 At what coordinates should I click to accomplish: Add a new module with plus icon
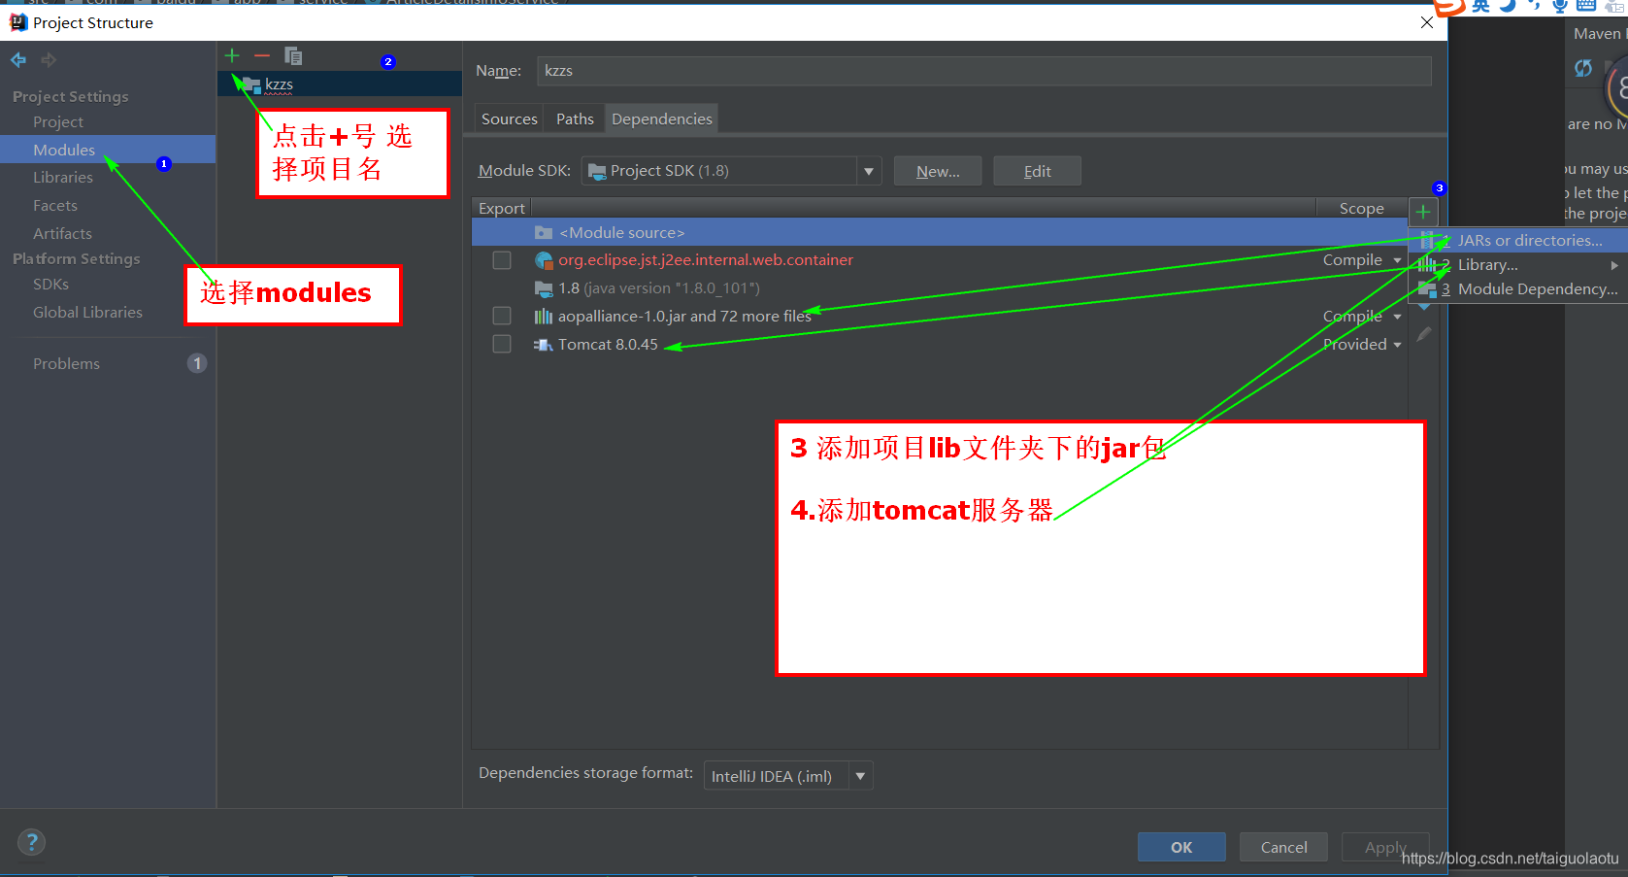(x=232, y=55)
